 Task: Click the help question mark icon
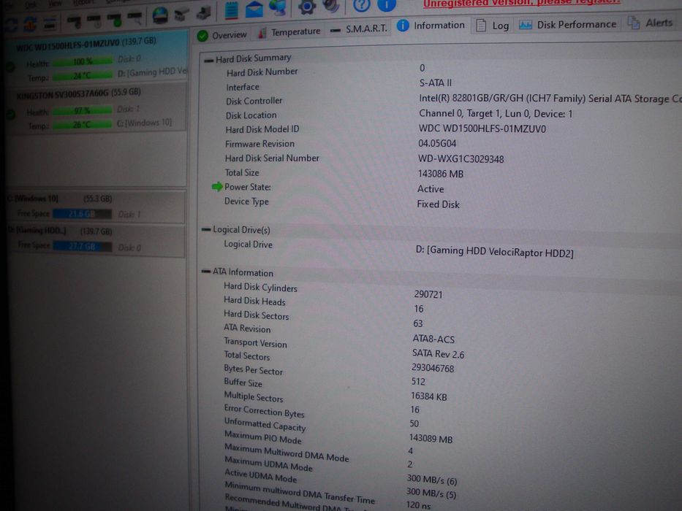click(x=361, y=5)
